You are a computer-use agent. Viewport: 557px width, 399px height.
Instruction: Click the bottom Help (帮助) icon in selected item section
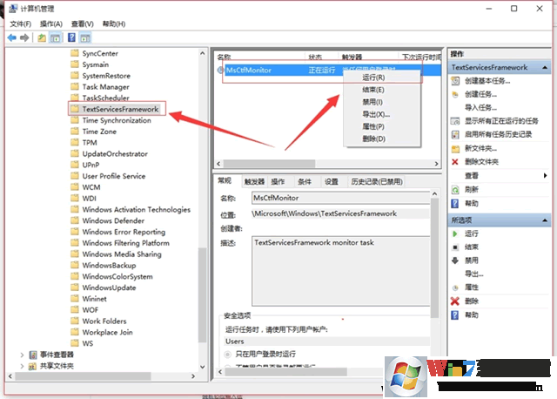click(x=455, y=315)
